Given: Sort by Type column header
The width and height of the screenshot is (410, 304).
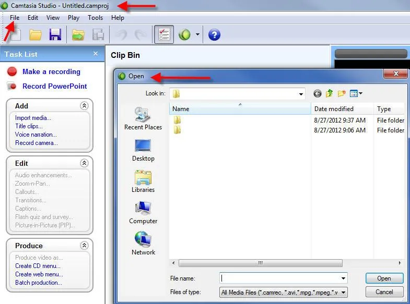Looking at the screenshot, I should [389, 108].
